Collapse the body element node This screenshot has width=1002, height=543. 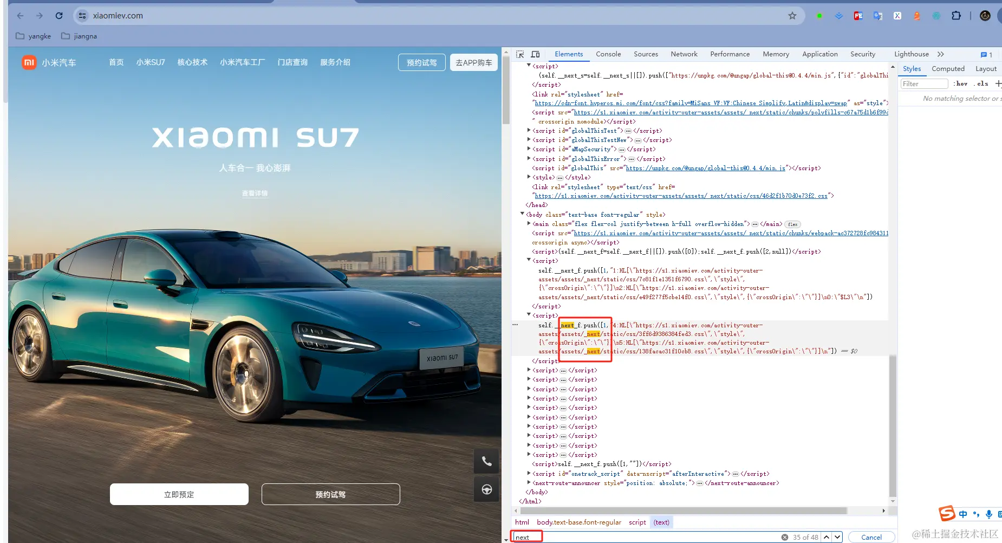(523, 215)
